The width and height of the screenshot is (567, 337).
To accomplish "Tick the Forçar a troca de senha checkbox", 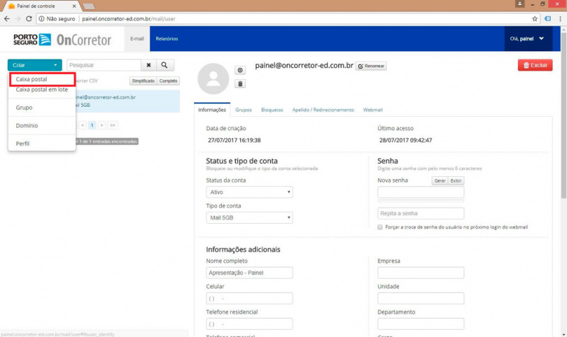I will coord(380,227).
